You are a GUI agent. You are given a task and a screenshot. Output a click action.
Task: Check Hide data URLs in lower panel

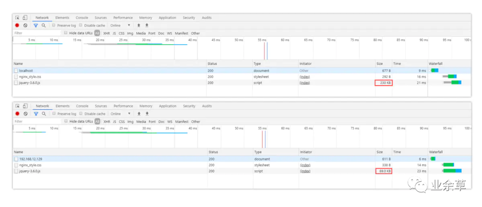66,121
